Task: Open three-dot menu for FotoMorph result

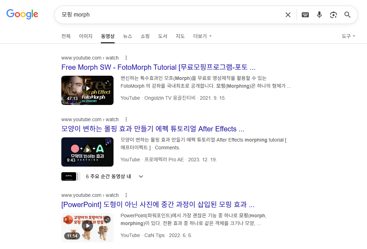Action: pos(126,58)
